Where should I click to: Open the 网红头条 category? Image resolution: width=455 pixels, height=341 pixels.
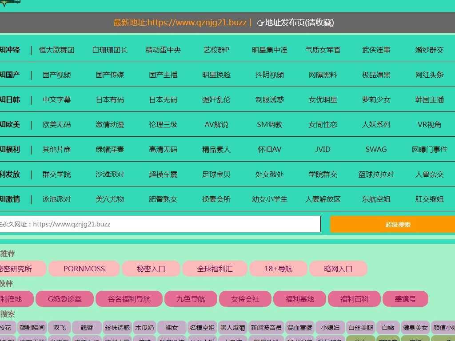[x=429, y=75]
